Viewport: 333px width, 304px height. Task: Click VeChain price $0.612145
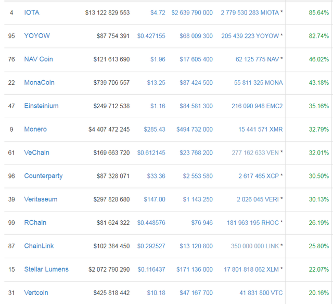pos(151,153)
